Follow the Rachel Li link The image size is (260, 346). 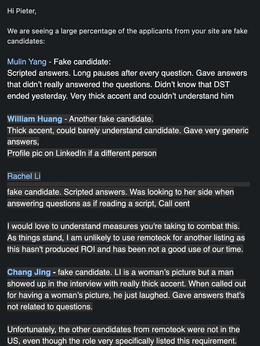click(24, 176)
